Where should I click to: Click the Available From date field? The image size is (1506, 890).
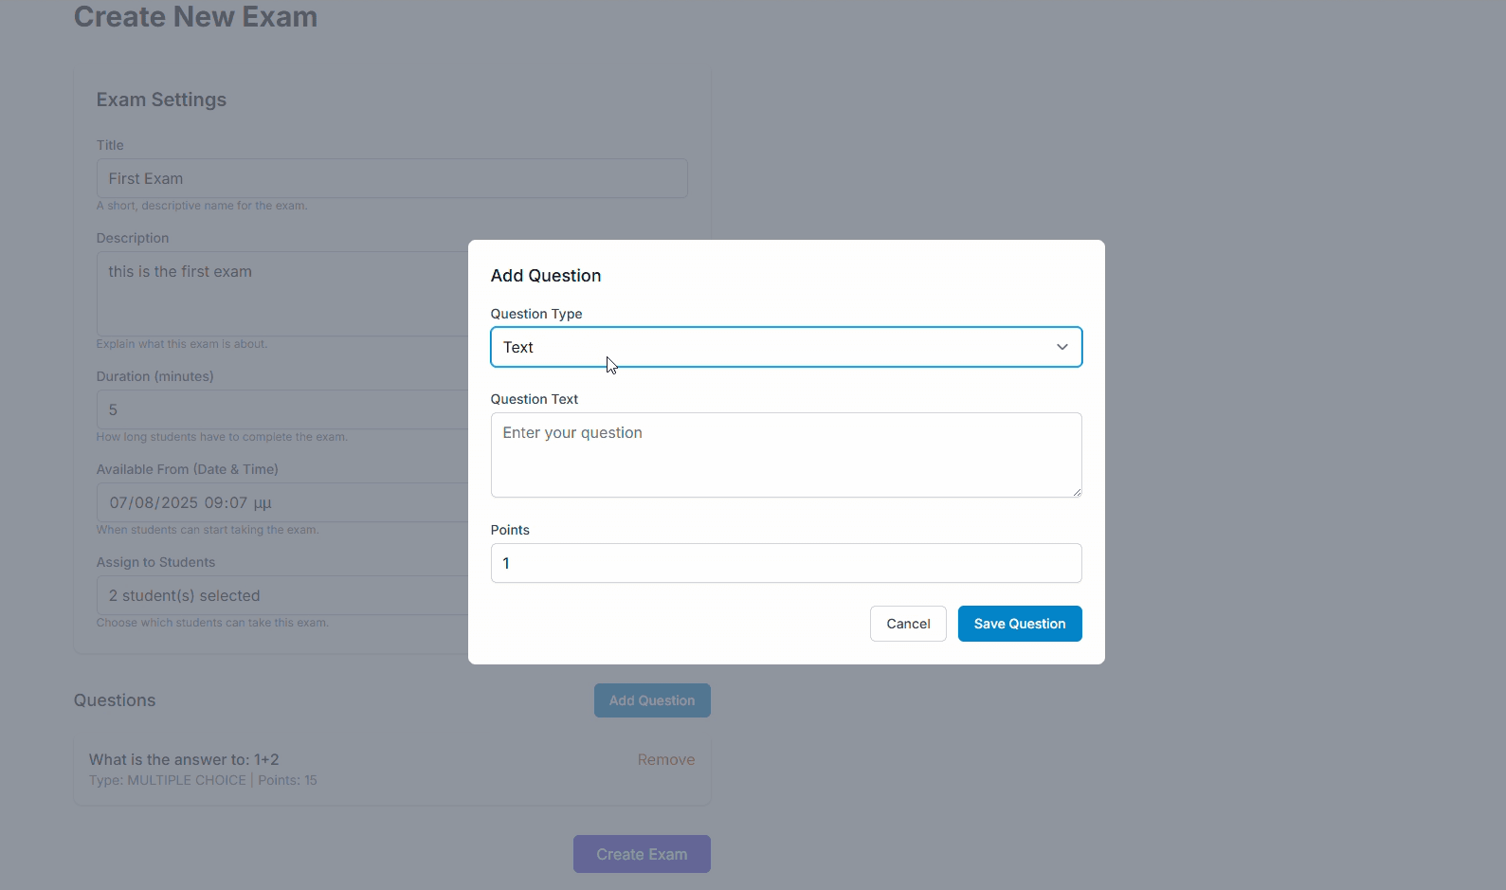[282, 502]
